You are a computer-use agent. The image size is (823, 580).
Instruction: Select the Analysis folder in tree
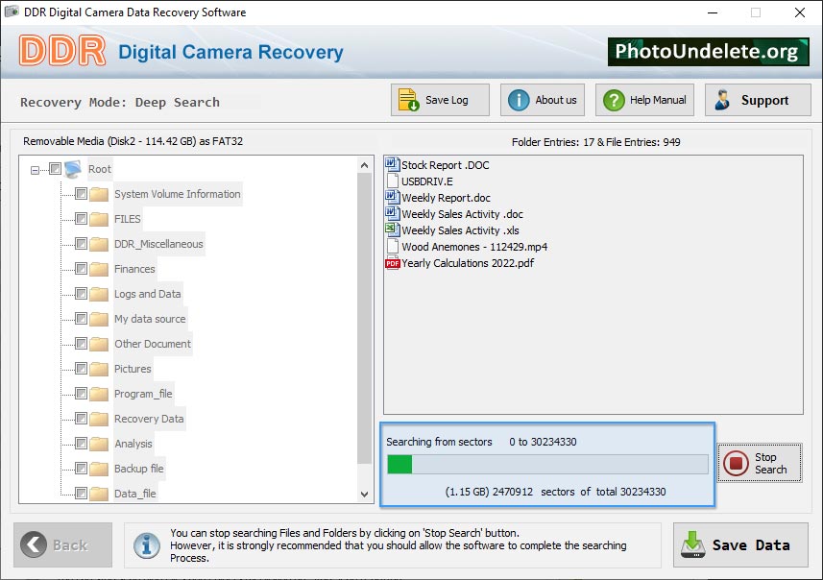tap(133, 444)
